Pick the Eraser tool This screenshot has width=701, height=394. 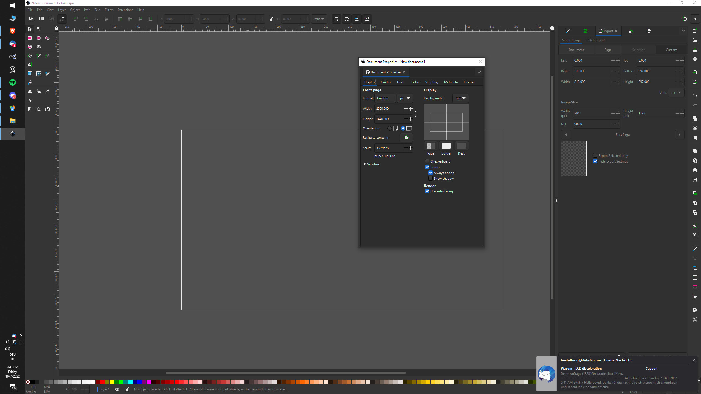47,91
